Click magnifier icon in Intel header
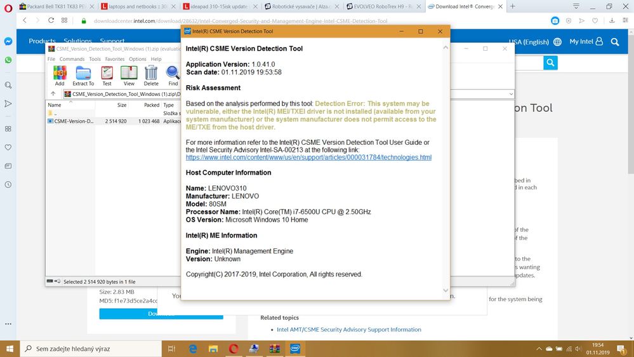 pyautogui.click(x=615, y=42)
